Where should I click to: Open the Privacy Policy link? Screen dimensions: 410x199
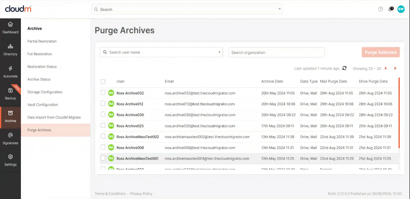pos(141,194)
